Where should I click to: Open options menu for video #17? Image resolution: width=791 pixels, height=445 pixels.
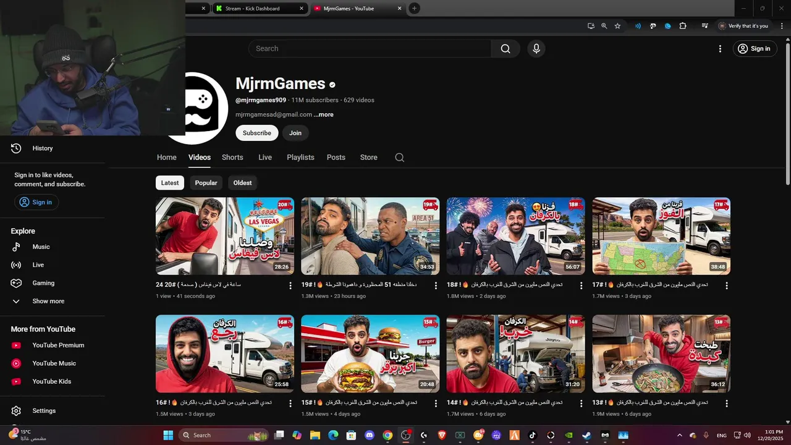coord(727,286)
